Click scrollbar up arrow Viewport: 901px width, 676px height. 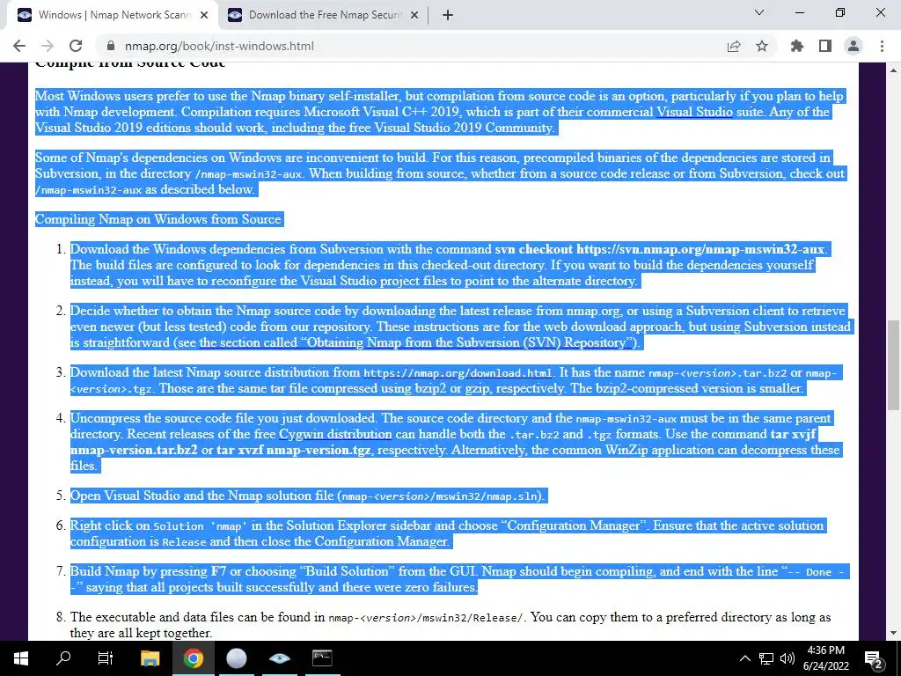[x=894, y=70]
